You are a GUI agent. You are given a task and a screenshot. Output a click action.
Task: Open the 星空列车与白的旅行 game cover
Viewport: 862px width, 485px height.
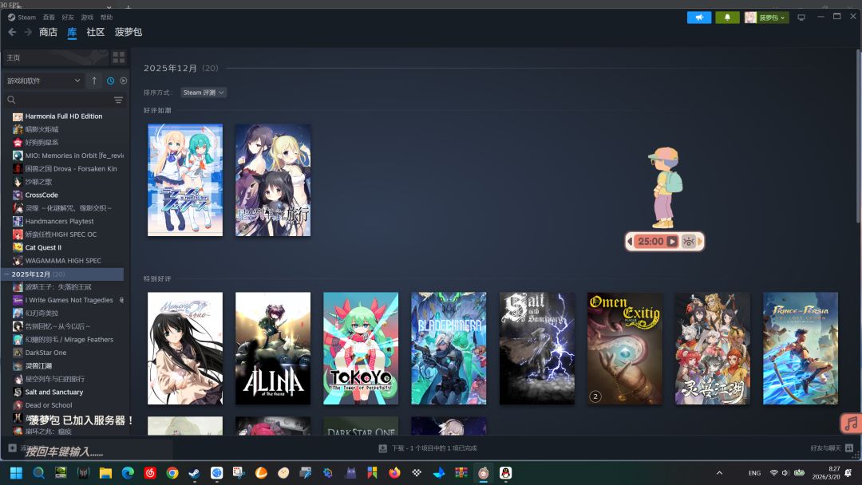[273, 180]
